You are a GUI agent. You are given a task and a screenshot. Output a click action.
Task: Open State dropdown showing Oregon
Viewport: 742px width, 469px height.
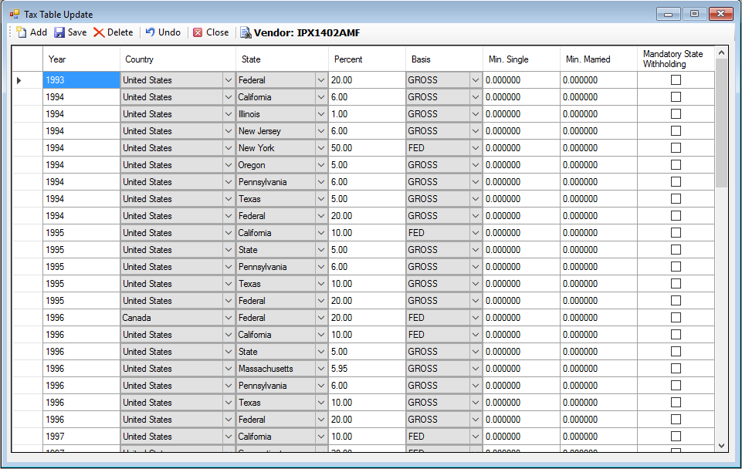point(321,166)
